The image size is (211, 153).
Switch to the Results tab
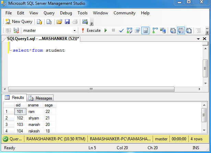pos(14,98)
